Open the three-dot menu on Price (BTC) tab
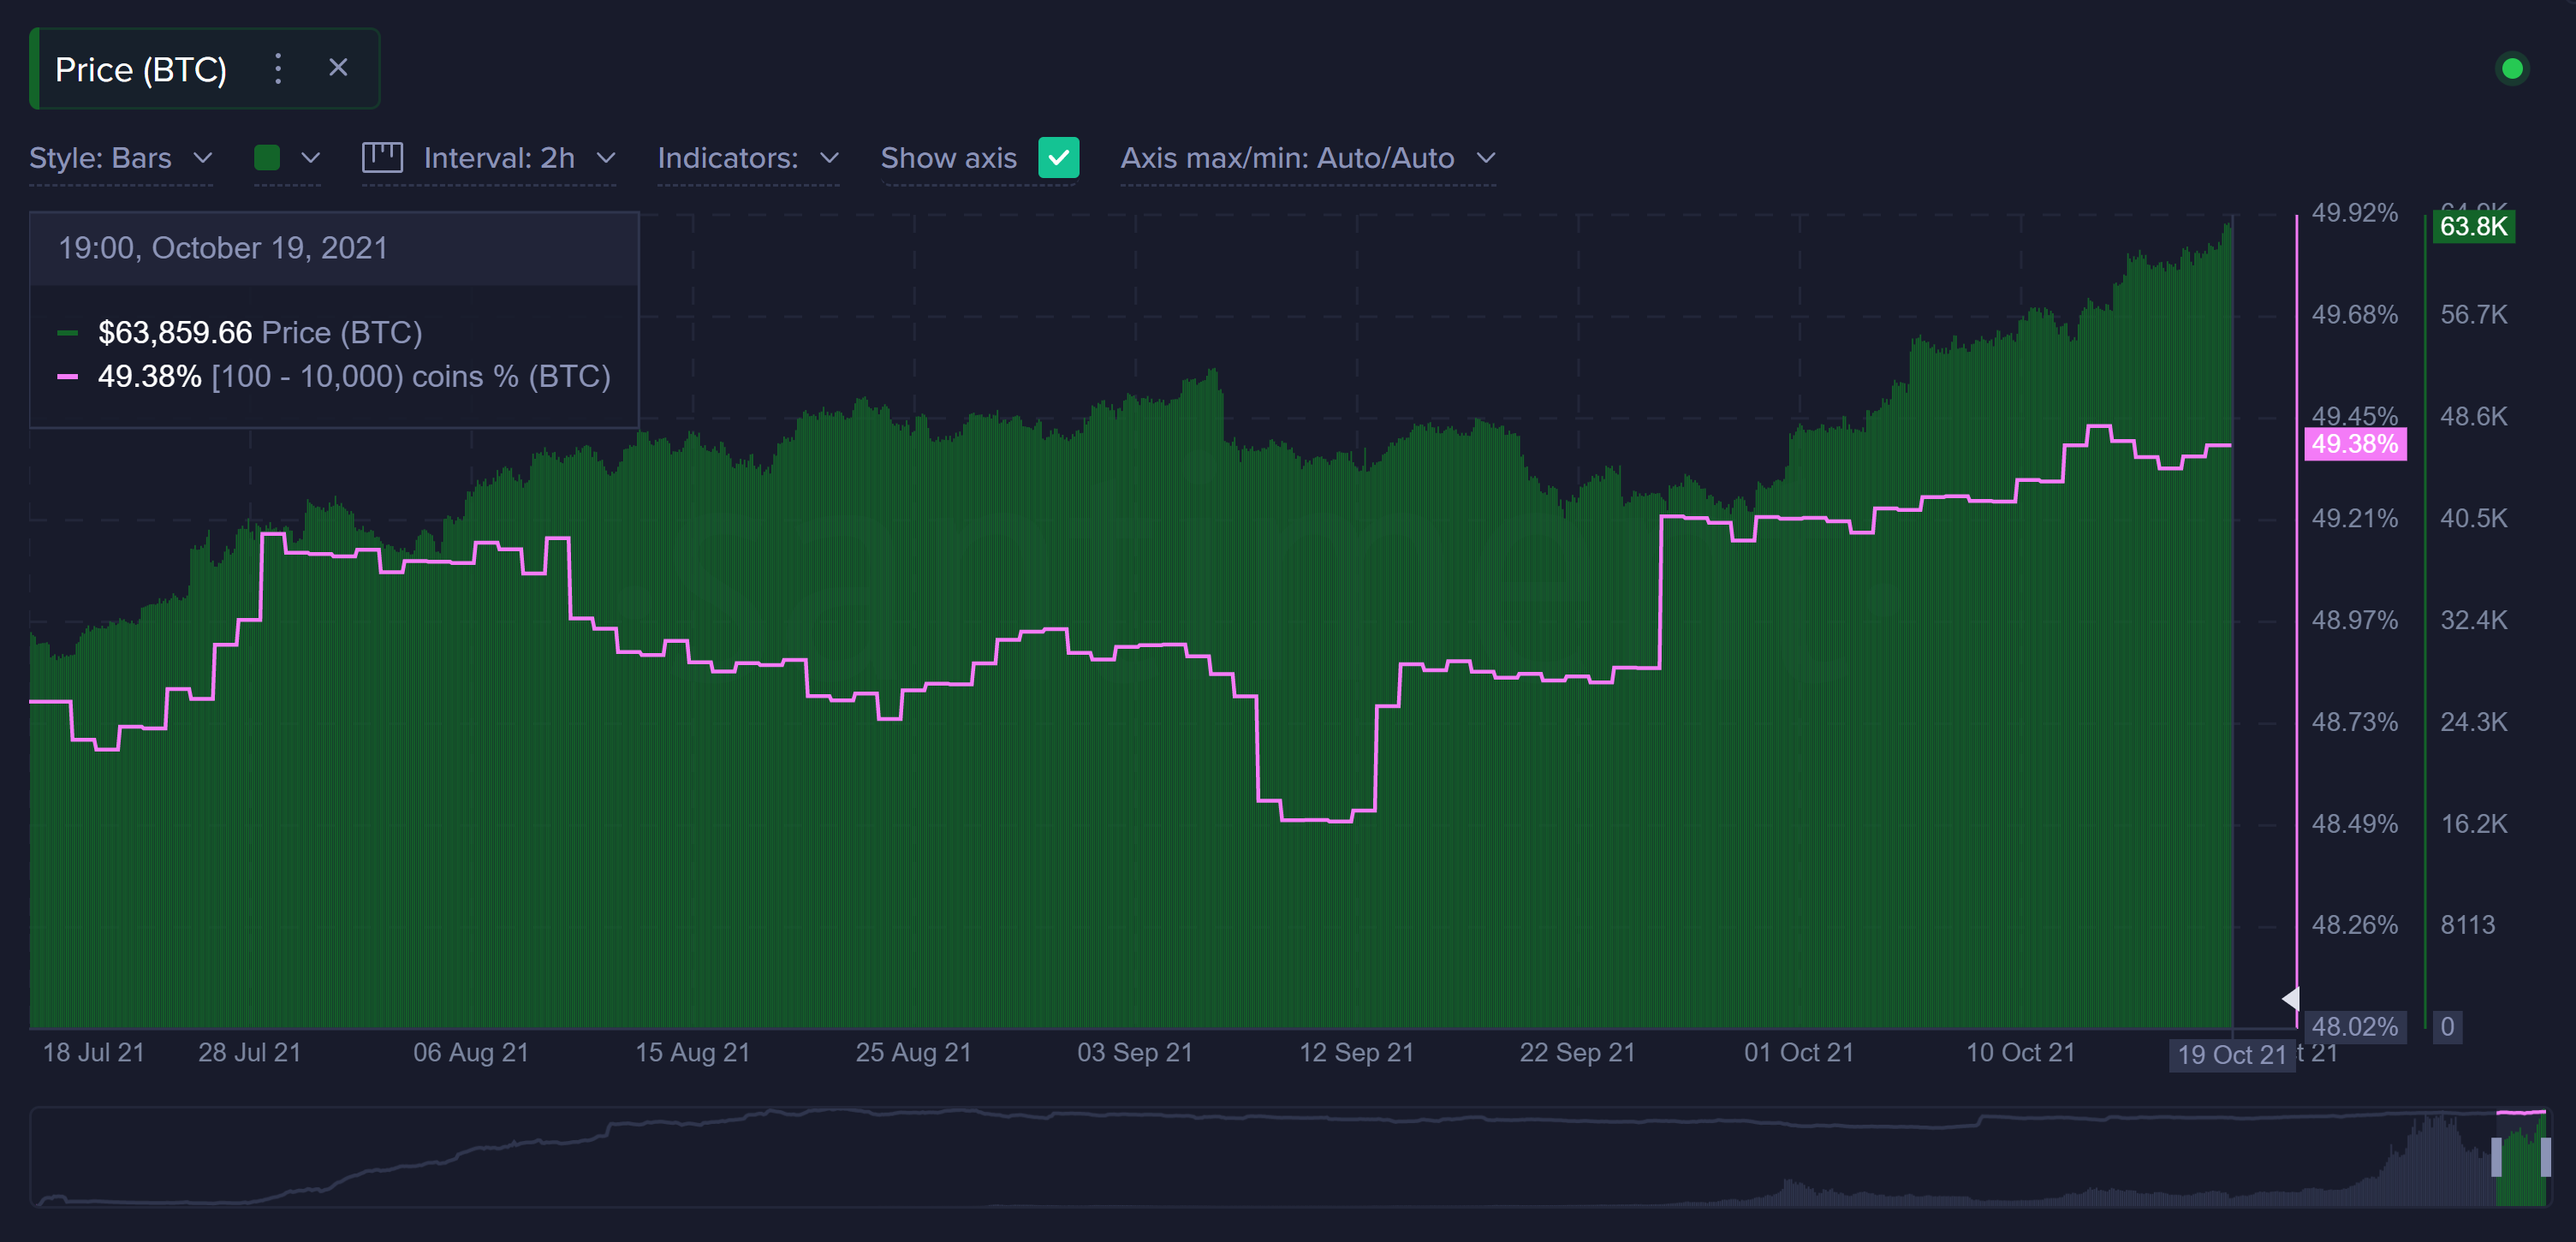The width and height of the screenshot is (2576, 1242). click(278, 69)
